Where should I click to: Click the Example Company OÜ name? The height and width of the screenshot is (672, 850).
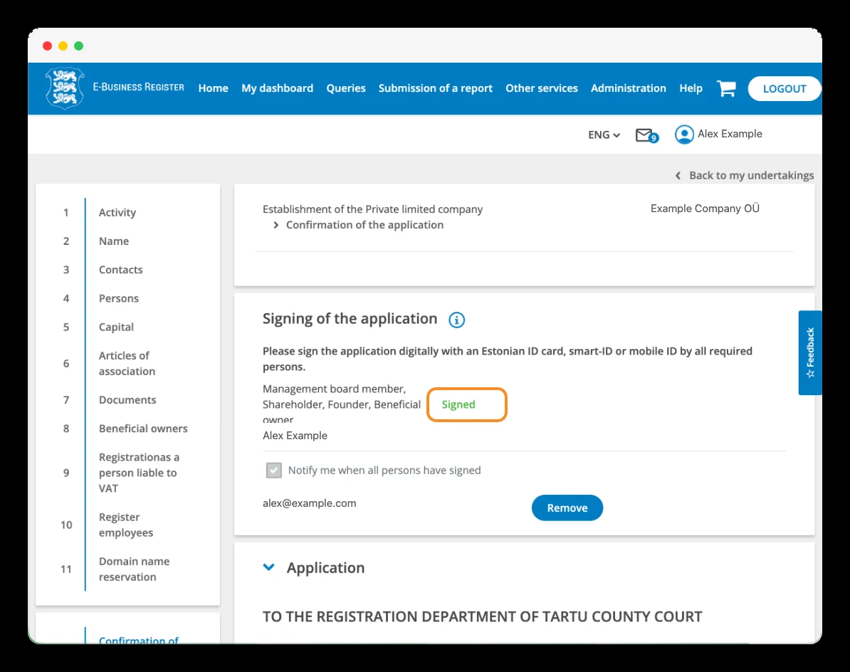[x=705, y=209]
